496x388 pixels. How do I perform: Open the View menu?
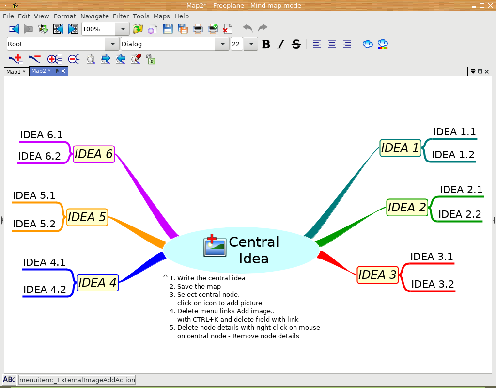(x=42, y=16)
